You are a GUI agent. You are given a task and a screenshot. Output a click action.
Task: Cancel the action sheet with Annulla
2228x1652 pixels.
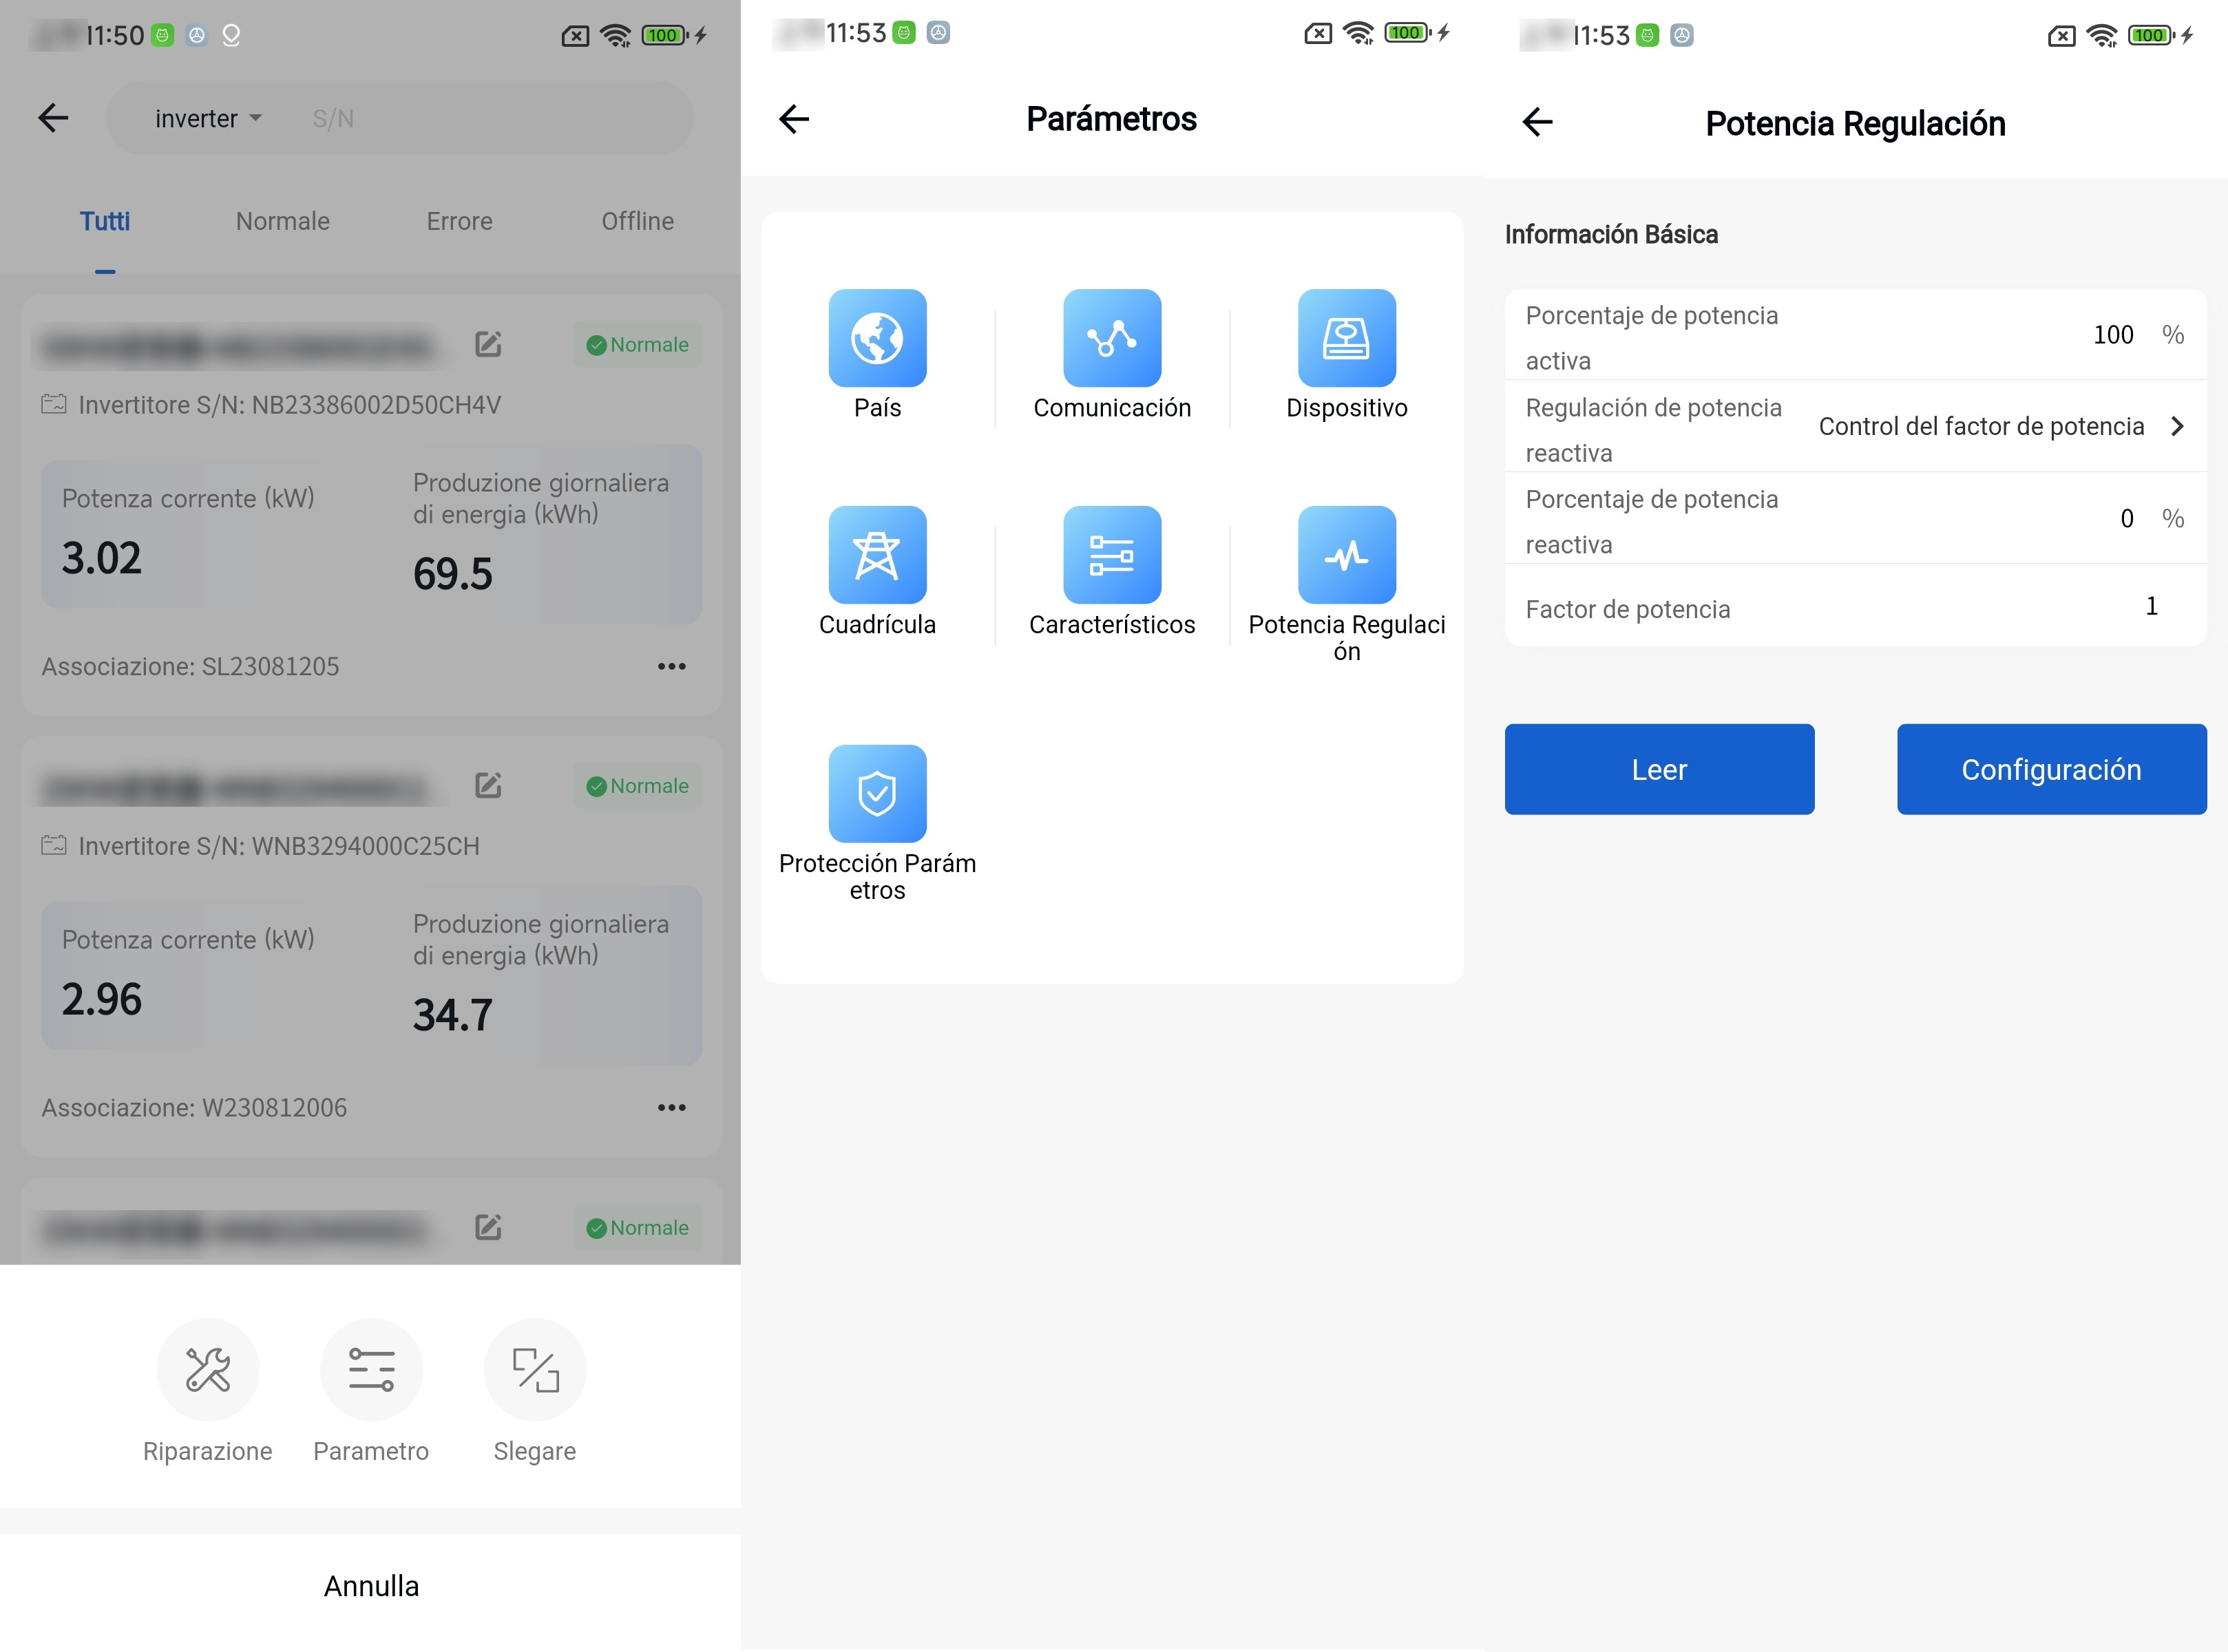coord(371,1587)
